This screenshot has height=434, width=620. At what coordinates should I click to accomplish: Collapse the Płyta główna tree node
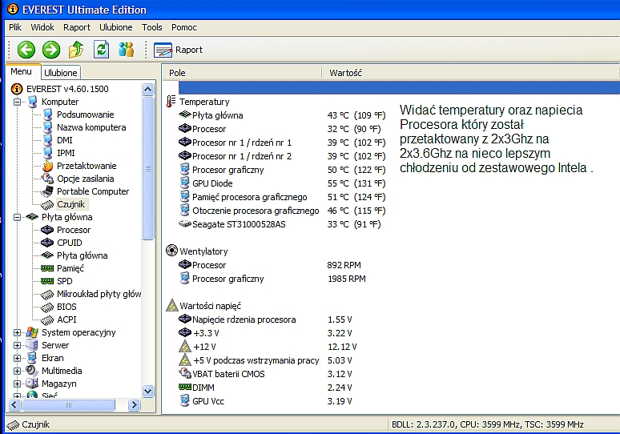(x=18, y=217)
